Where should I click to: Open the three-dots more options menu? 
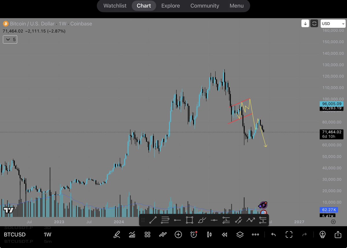[x=255, y=234]
